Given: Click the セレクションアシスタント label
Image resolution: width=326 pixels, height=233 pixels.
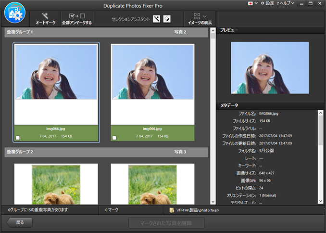Looking at the screenshot, I should [x=131, y=19].
